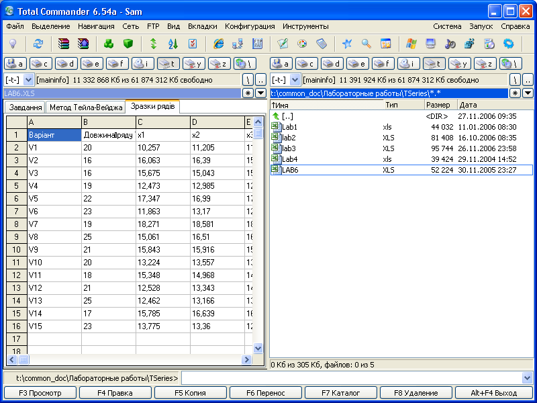Click the green up-down arrows icon

(154, 44)
